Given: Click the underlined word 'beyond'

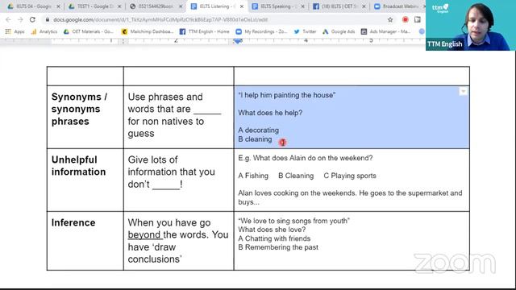Looking at the screenshot, I should click(144, 234).
